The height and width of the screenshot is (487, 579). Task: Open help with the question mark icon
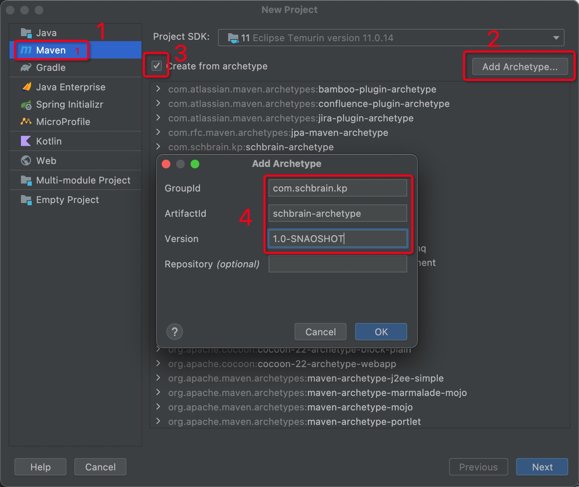pyautogui.click(x=175, y=332)
